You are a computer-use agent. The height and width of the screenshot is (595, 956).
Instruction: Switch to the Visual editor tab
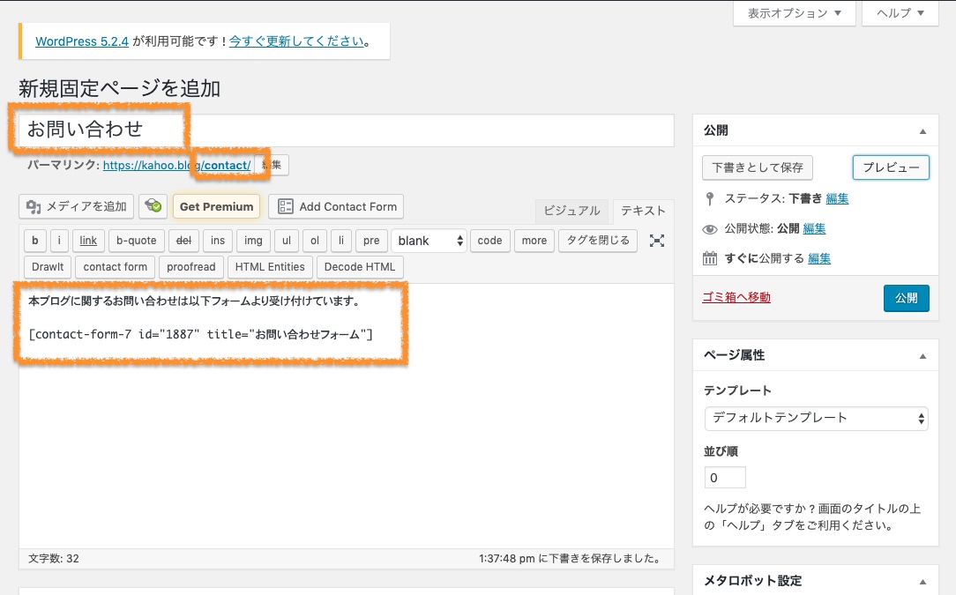coord(571,211)
